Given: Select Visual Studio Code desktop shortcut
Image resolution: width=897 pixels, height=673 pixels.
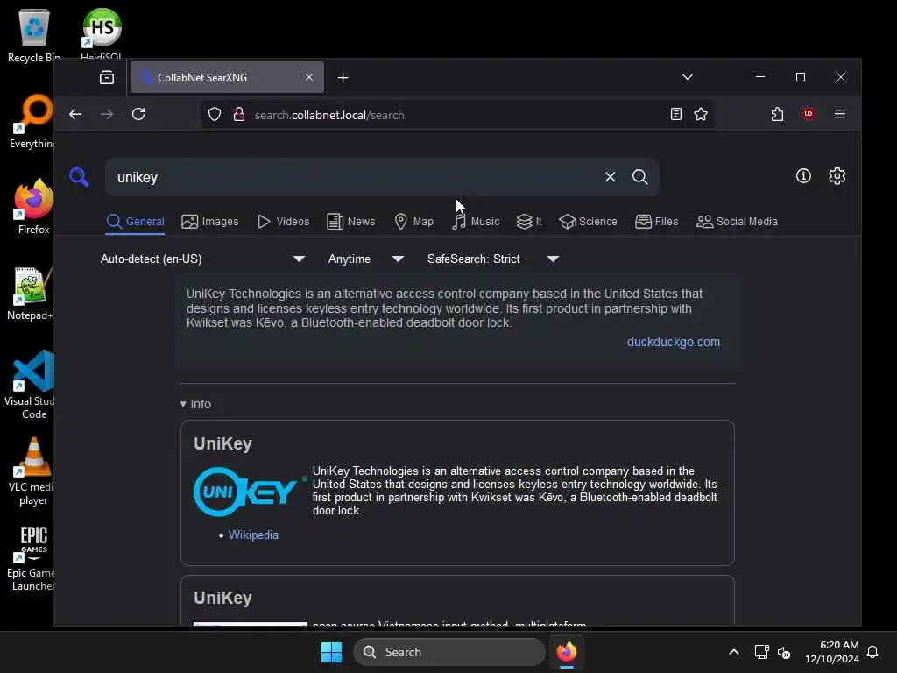Looking at the screenshot, I should 30,385.
